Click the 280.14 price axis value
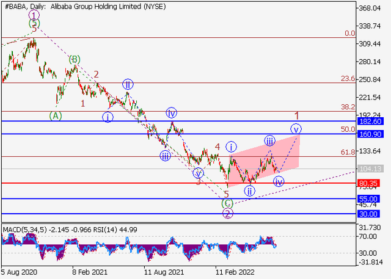The height and width of the screenshot is (279, 391). click(370, 62)
